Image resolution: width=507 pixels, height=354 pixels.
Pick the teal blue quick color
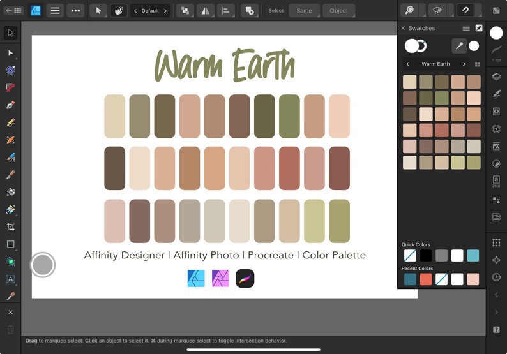point(473,256)
